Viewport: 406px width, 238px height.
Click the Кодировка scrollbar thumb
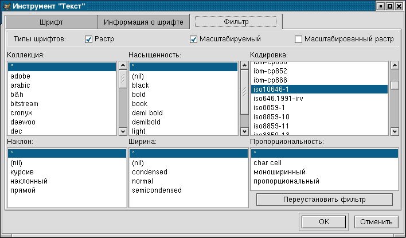point(395,85)
